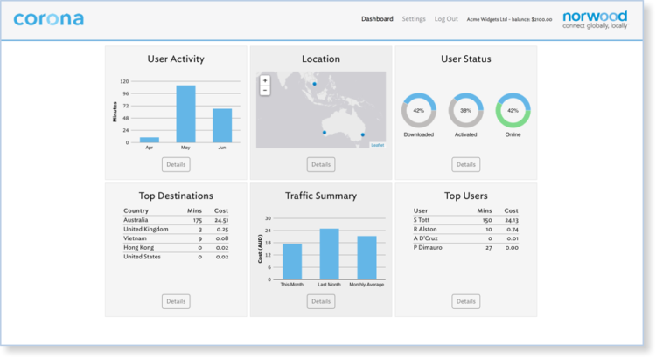
Task: Click the Activated 38% donut chart
Action: tap(465, 111)
